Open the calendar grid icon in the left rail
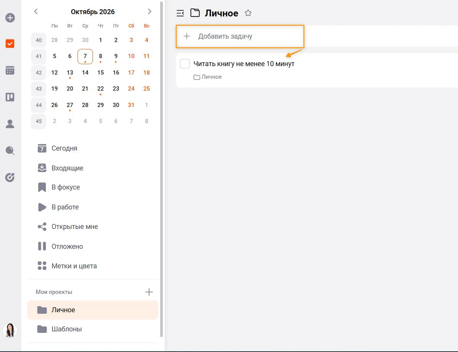This screenshot has height=352, width=458. click(x=10, y=70)
